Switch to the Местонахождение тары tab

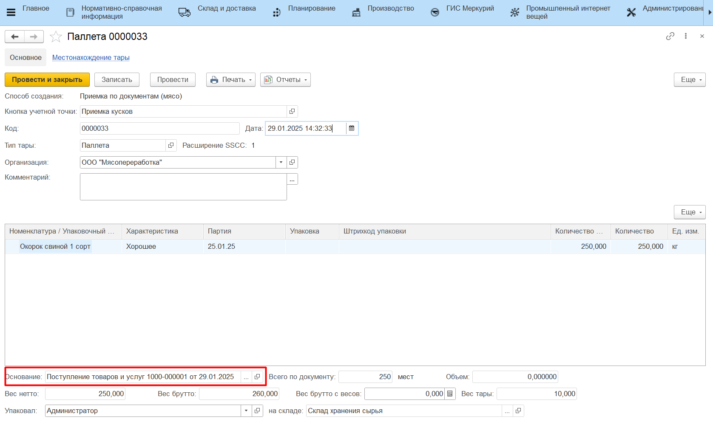pos(91,58)
